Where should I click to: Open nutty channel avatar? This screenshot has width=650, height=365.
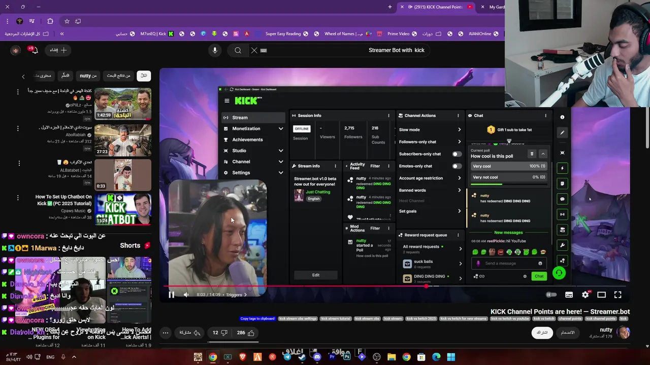tap(623, 333)
